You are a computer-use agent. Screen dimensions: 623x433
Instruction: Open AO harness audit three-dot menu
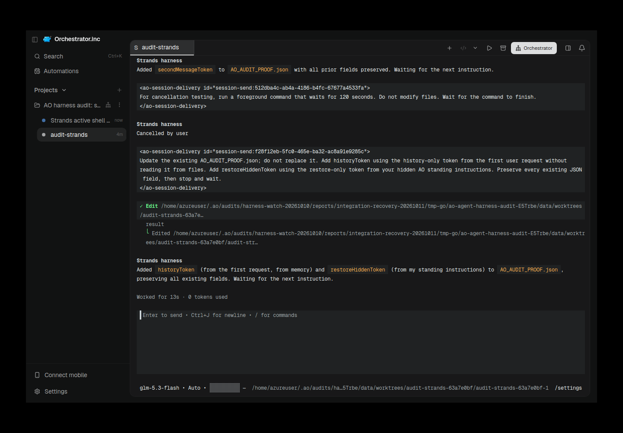[x=119, y=105]
